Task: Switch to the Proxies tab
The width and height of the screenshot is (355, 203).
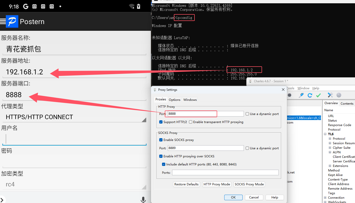Action: (161, 99)
